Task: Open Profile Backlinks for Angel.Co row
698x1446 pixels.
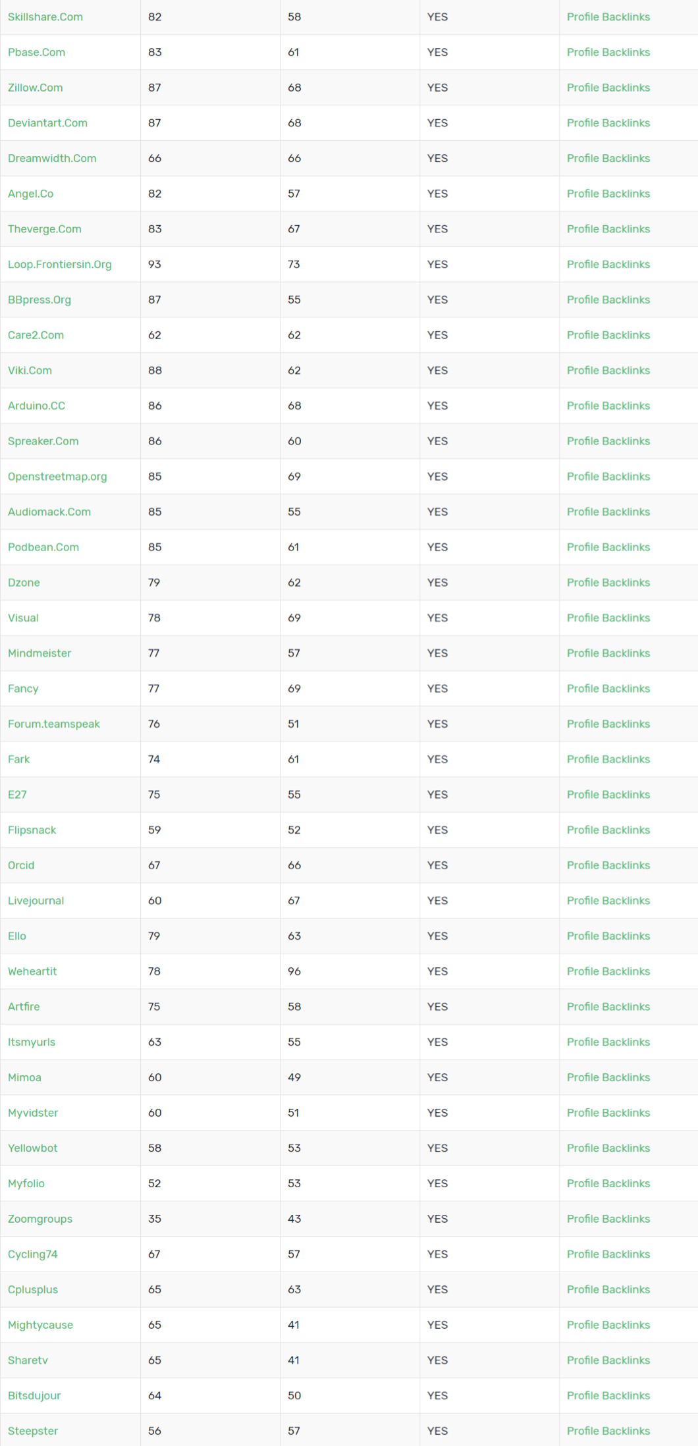Action: [x=608, y=194]
